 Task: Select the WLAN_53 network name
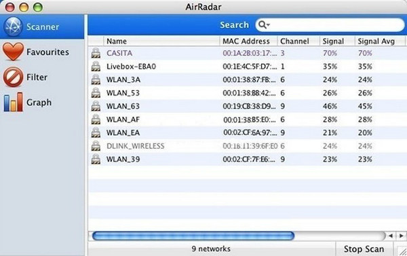click(123, 93)
